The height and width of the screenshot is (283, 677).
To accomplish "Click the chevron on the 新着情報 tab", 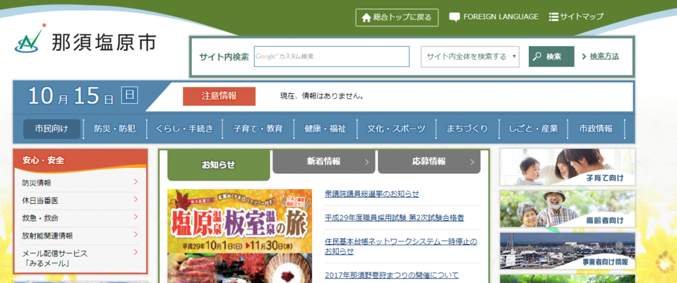I will pos(367,163).
